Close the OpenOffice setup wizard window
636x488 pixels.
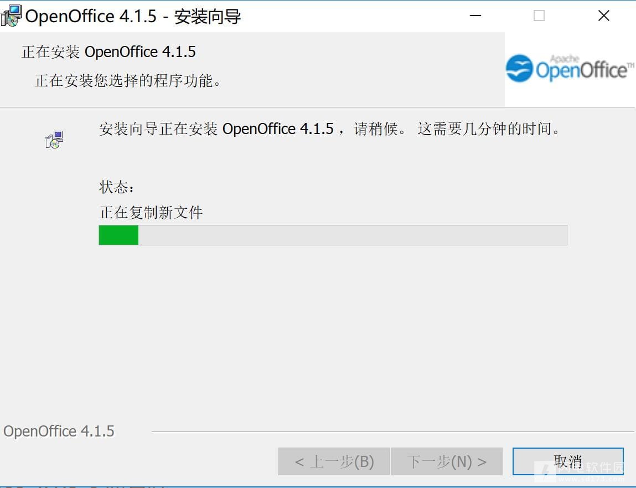click(604, 16)
